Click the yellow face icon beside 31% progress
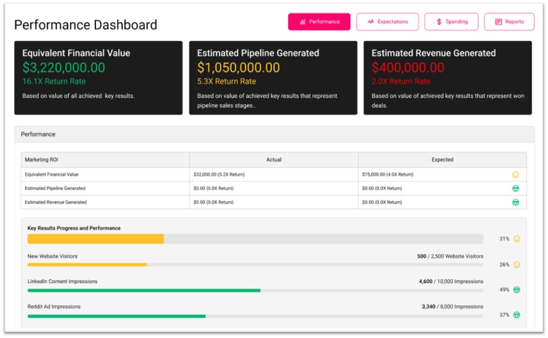 pyautogui.click(x=516, y=239)
